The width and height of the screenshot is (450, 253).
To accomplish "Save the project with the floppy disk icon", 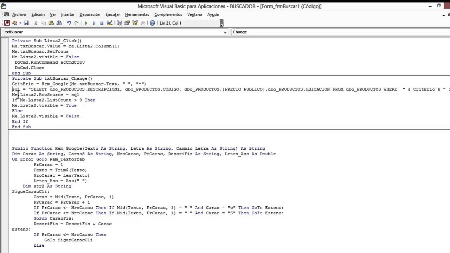I will pos(26,23).
